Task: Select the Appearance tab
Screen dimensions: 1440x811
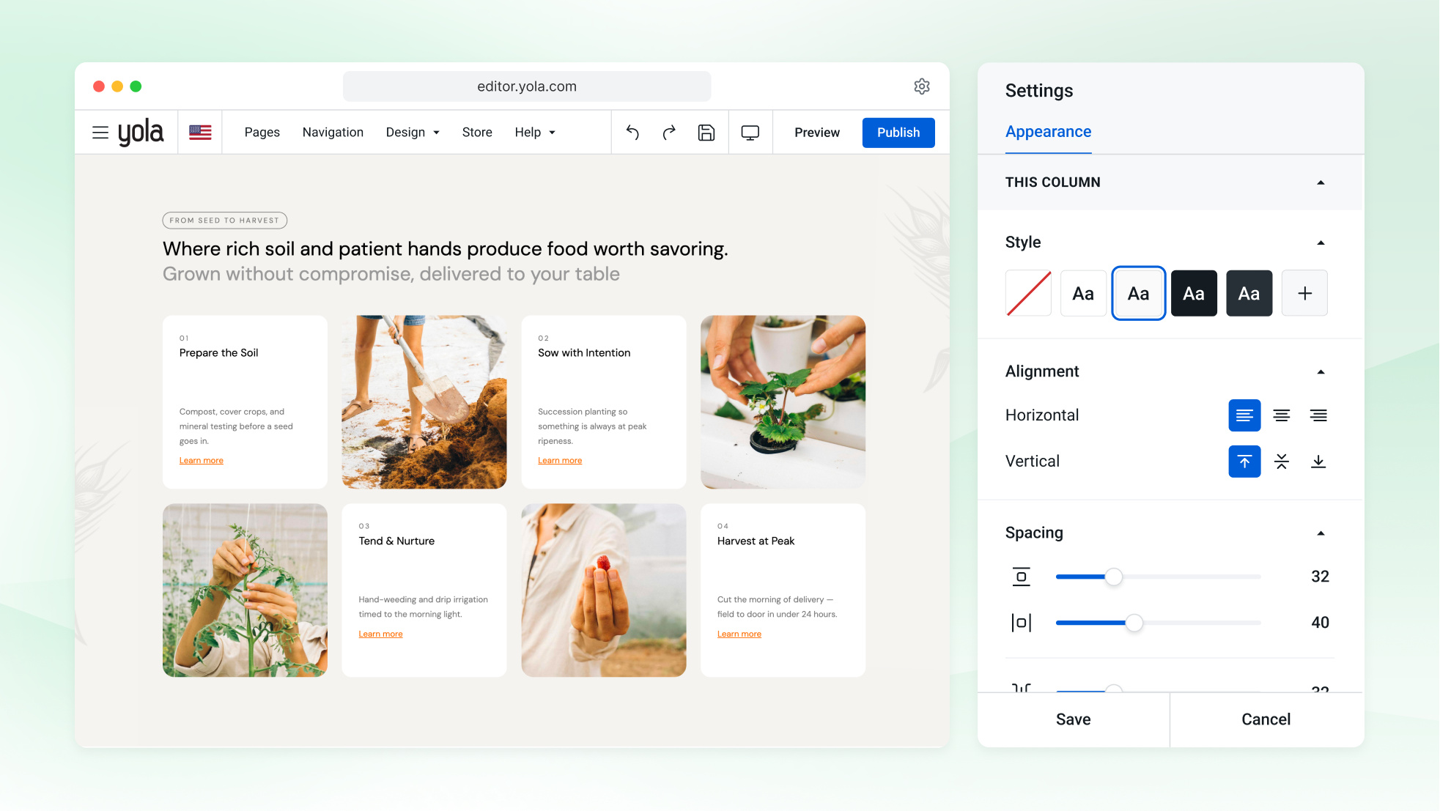Action: [1048, 132]
